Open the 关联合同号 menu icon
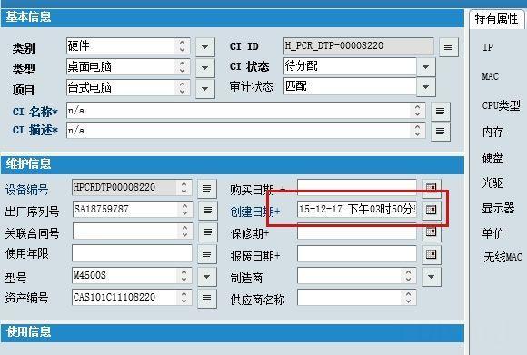This screenshot has height=355, width=527. coord(208,232)
